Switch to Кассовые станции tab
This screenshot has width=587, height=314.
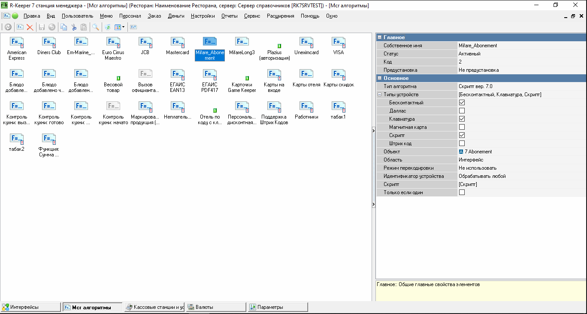pos(154,307)
